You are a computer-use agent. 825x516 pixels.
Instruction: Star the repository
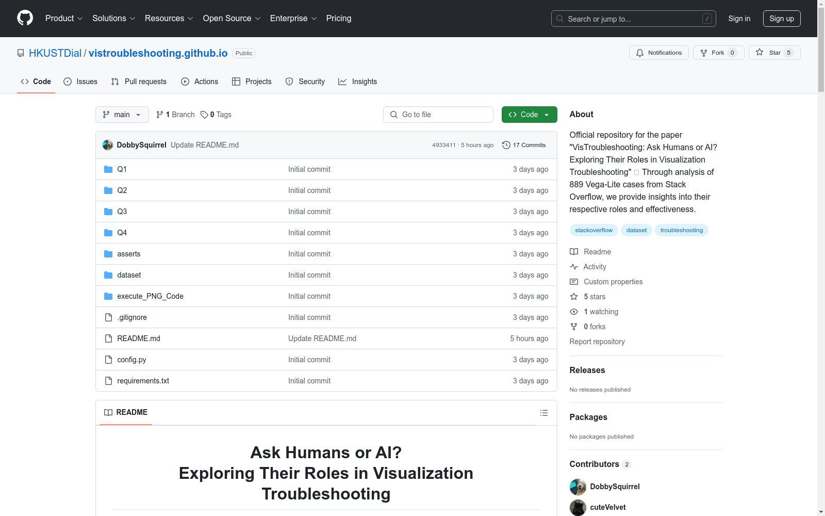(774, 53)
